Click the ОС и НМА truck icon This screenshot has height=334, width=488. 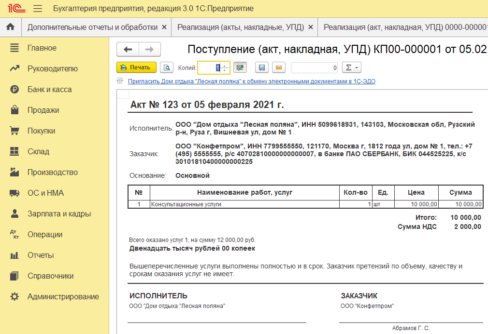point(14,193)
